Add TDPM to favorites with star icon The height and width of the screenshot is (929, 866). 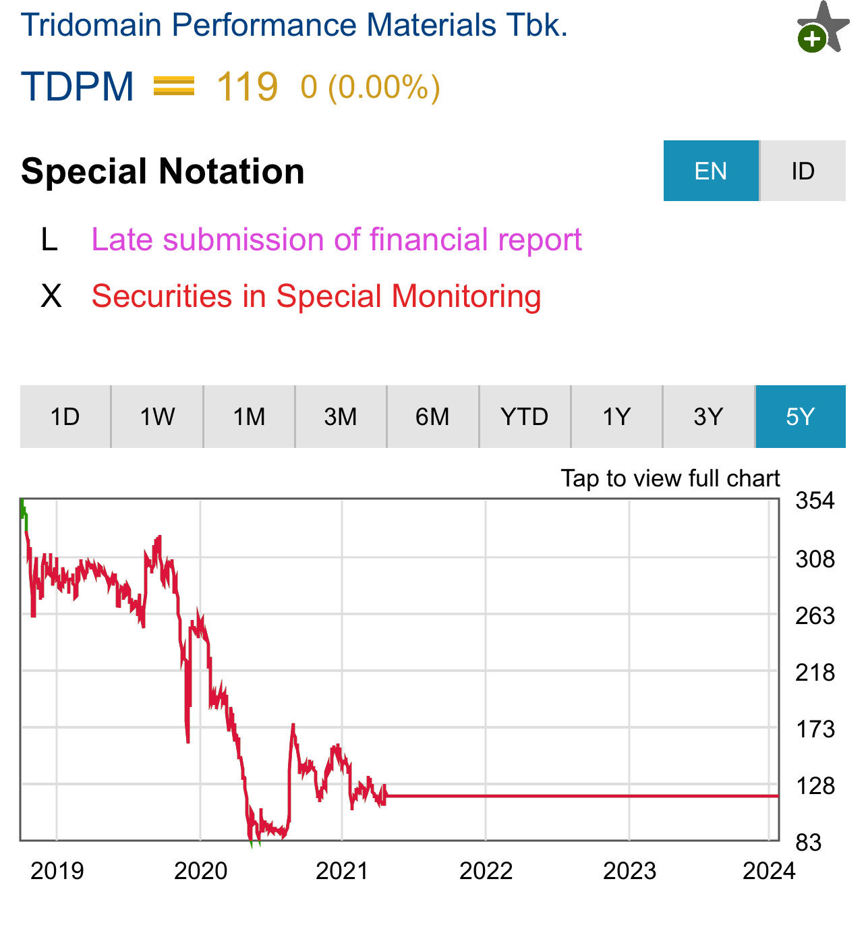[823, 27]
